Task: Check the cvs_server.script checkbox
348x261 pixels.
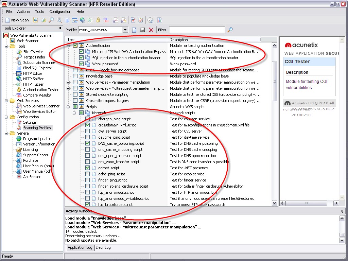Action: (87, 131)
